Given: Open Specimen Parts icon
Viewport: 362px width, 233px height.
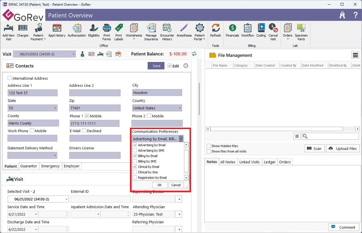Looking at the screenshot, I should pos(301,28).
